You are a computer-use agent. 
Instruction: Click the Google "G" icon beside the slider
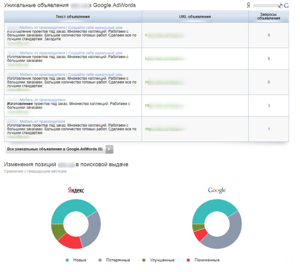[x=286, y=6]
